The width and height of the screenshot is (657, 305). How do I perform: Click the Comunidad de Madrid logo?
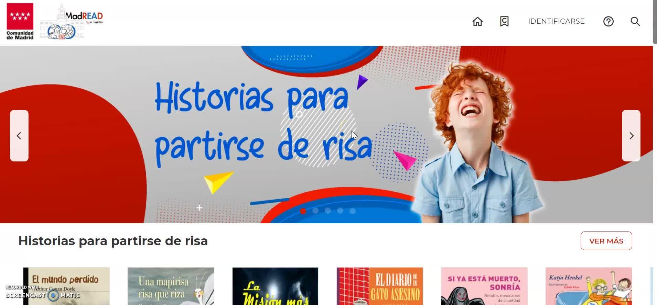point(20,22)
